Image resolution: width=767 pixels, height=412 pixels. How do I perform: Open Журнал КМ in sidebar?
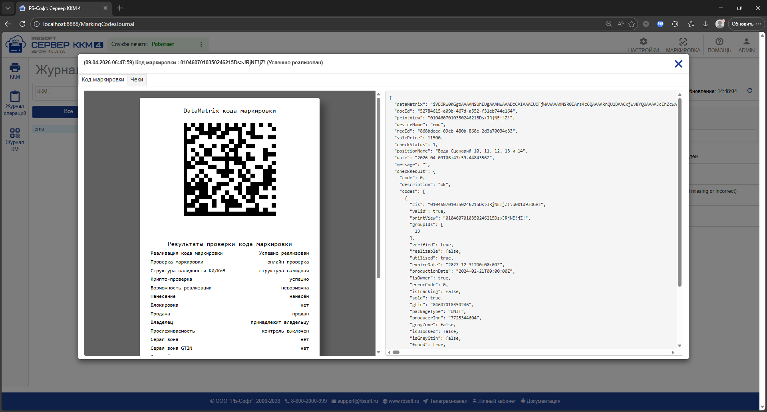pos(15,140)
